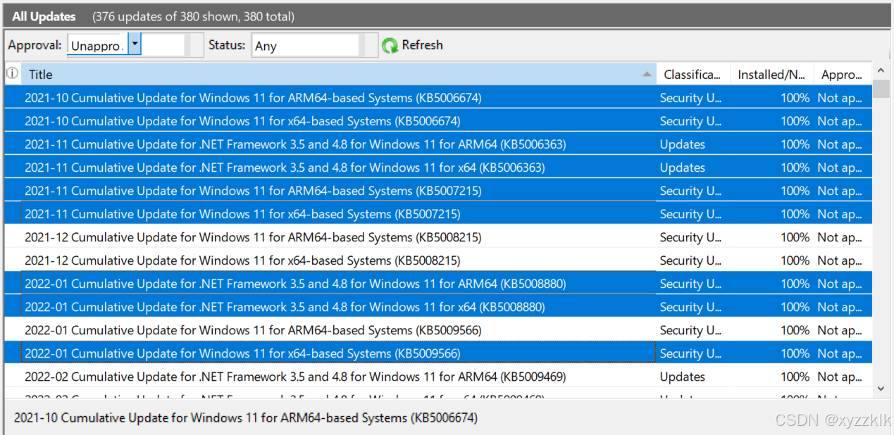Select 2021-10 Cumulative Update ARM64 KB5006674 row
The height and width of the screenshot is (435, 894).
[438, 98]
